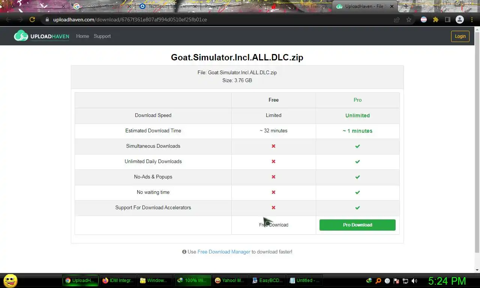Click the green 'Unlimited' speed cell
The width and height of the screenshot is (480, 288).
click(357, 115)
